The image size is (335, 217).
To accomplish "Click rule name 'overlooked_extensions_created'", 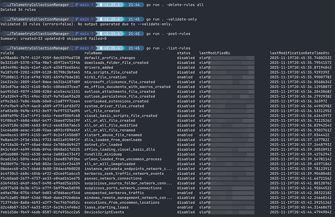I will 116,101.
